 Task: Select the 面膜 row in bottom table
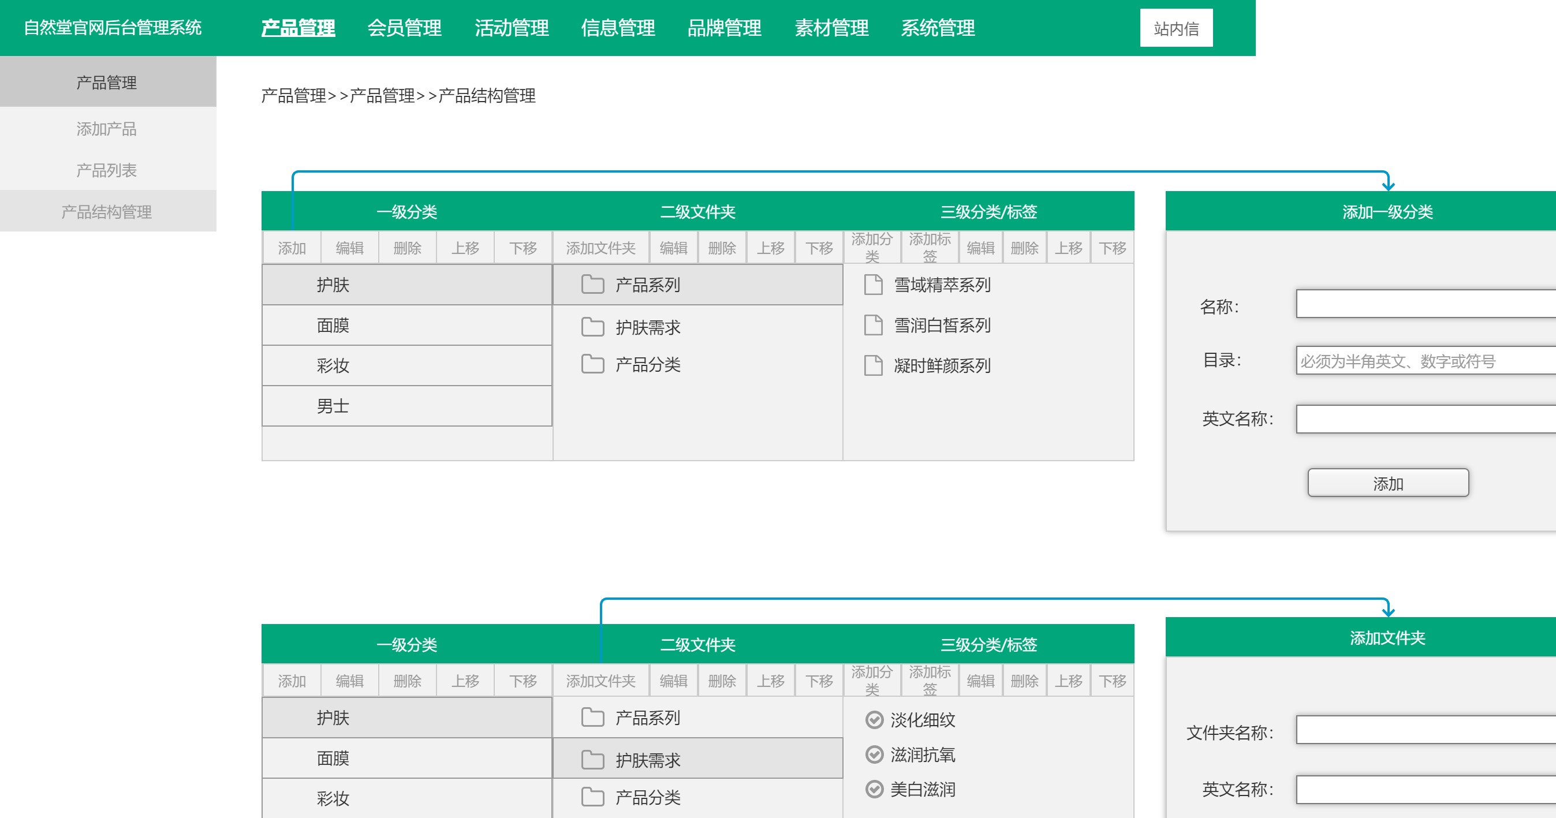click(x=407, y=757)
